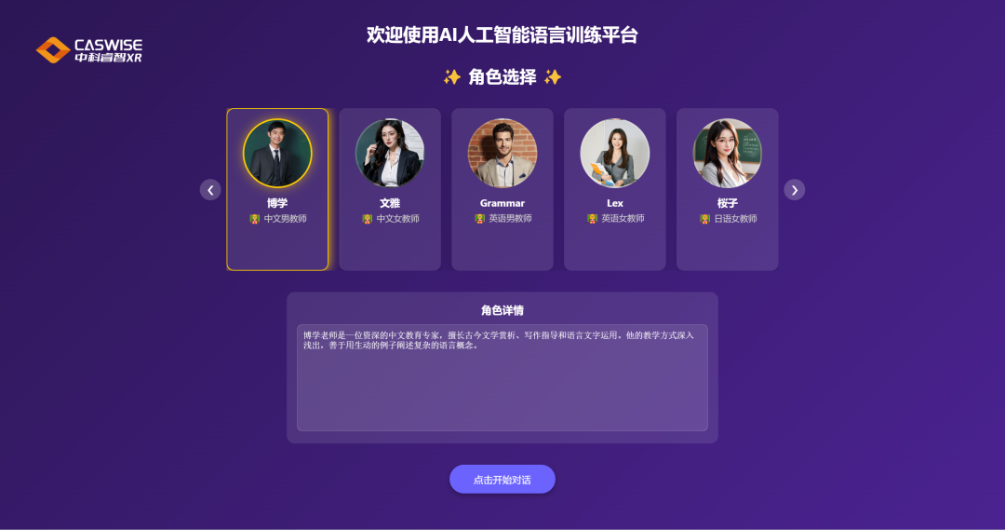Click the Lex name label
This screenshot has height=530, width=1005.
coord(615,203)
